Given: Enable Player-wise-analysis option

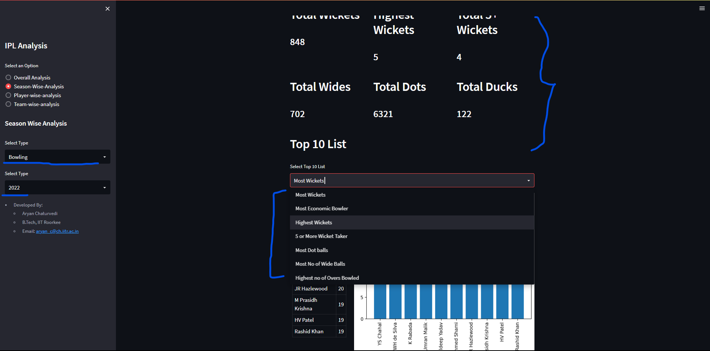Looking at the screenshot, I should pos(8,95).
